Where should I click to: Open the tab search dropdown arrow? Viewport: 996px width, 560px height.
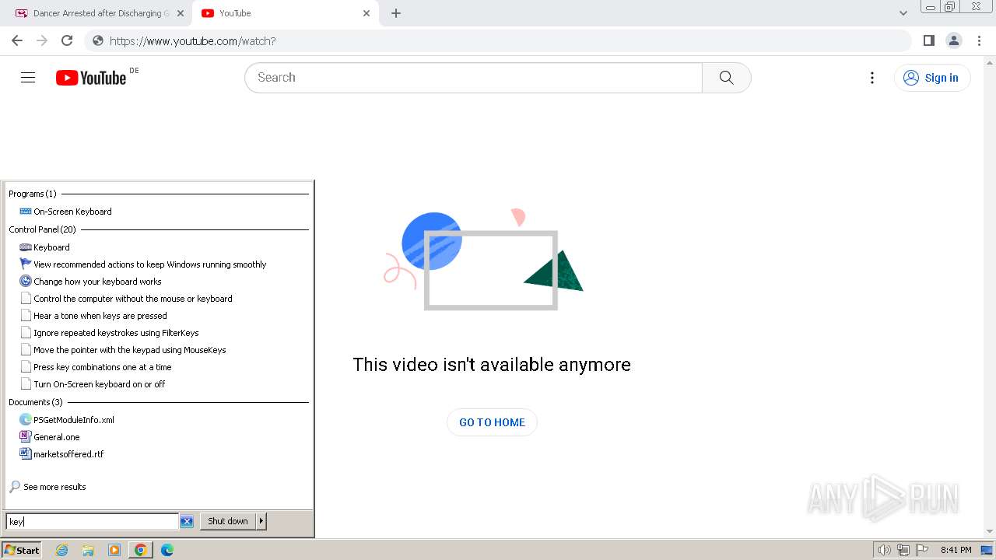point(903,13)
